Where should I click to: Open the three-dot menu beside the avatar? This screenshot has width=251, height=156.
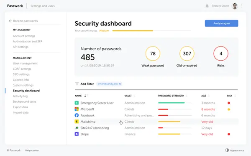point(241,6)
